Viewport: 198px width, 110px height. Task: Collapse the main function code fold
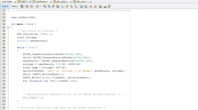coord(8,27)
